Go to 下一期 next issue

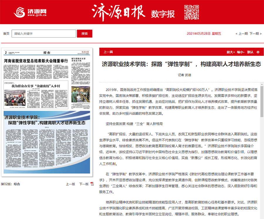coord(255,34)
